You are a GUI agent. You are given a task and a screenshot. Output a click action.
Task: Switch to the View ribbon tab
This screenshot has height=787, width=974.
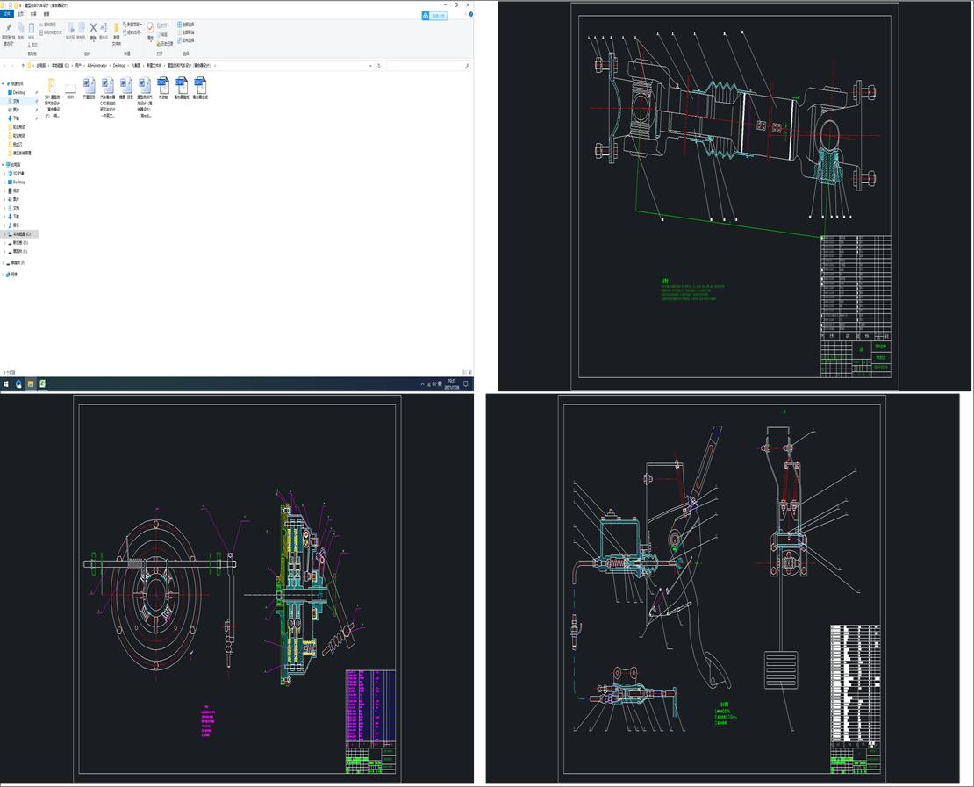47,14
